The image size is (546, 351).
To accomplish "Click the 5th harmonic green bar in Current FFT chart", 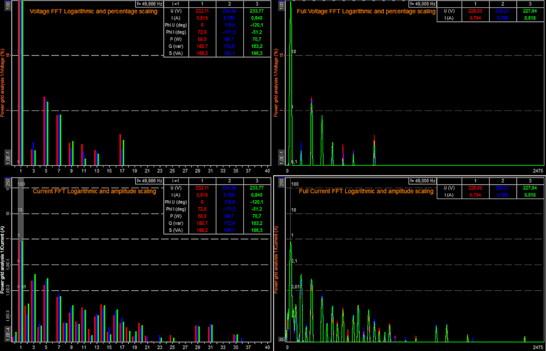I will coord(47,309).
